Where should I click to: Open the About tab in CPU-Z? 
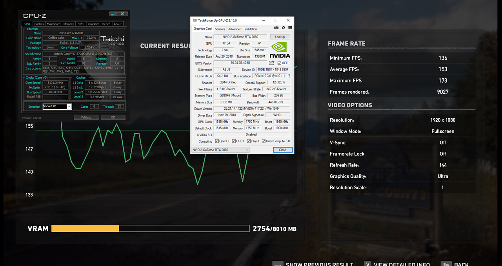point(118,24)
